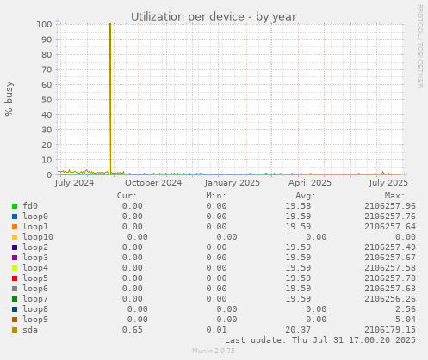Click the 'Munin 2.0.75' footer text
The image size is (428, 360).
(x=214, y=351)
